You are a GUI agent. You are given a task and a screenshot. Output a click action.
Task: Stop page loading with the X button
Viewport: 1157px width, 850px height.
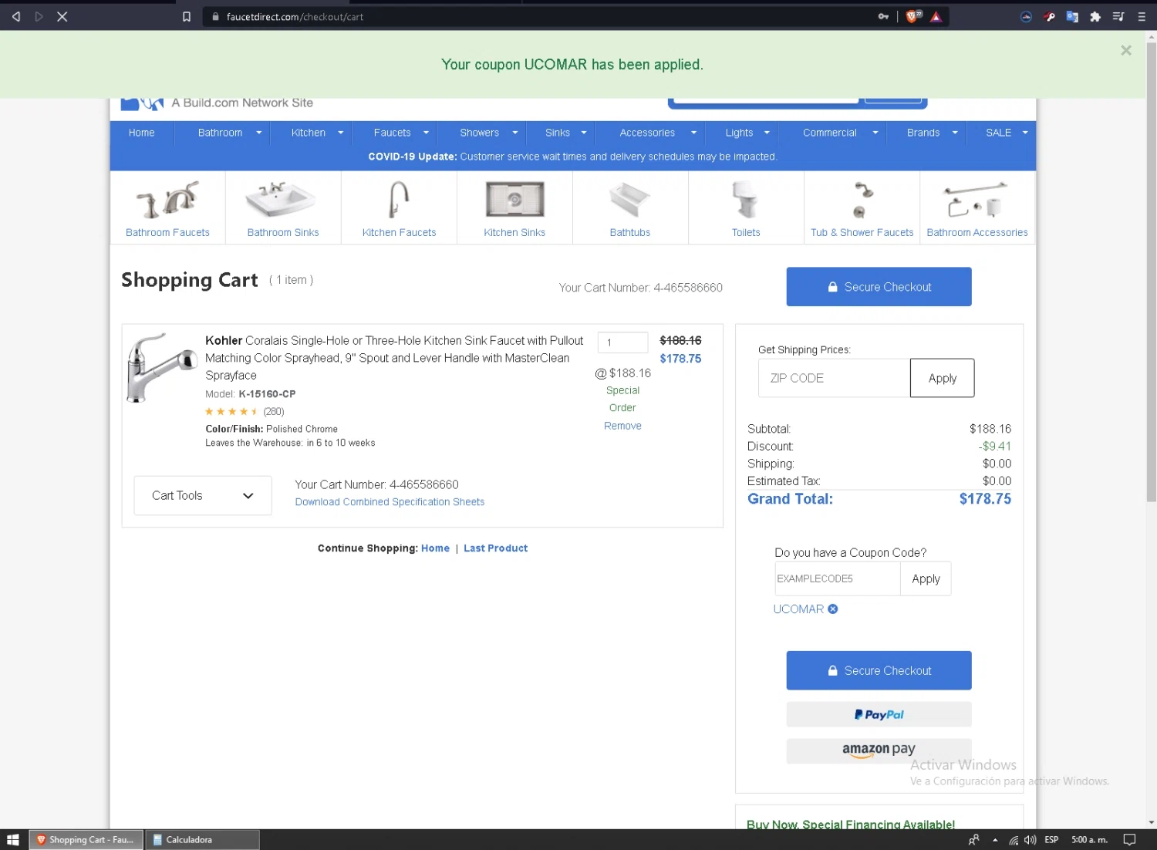[62, 16]
